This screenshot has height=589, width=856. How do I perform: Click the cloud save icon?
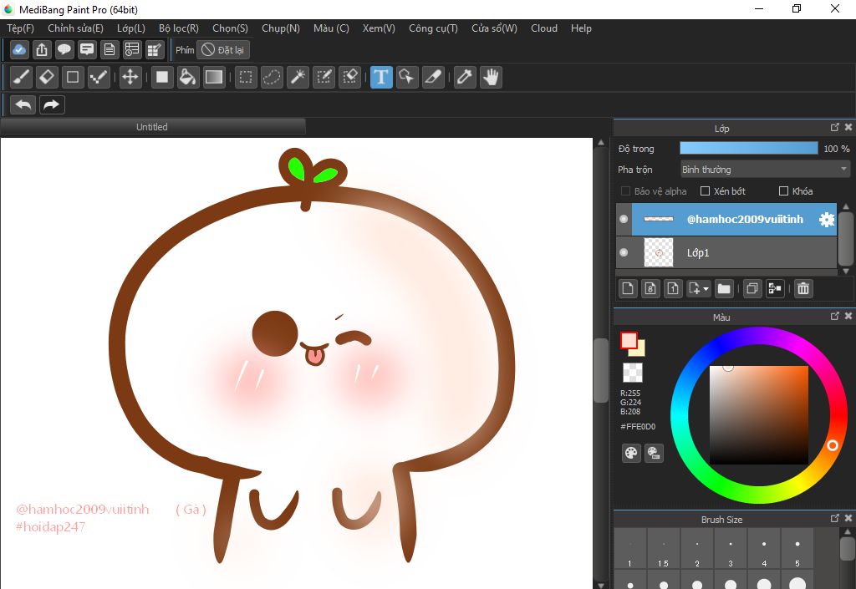(19, 49)
